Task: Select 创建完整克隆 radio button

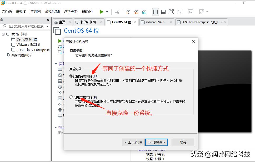Action: [x=71, y=97]
